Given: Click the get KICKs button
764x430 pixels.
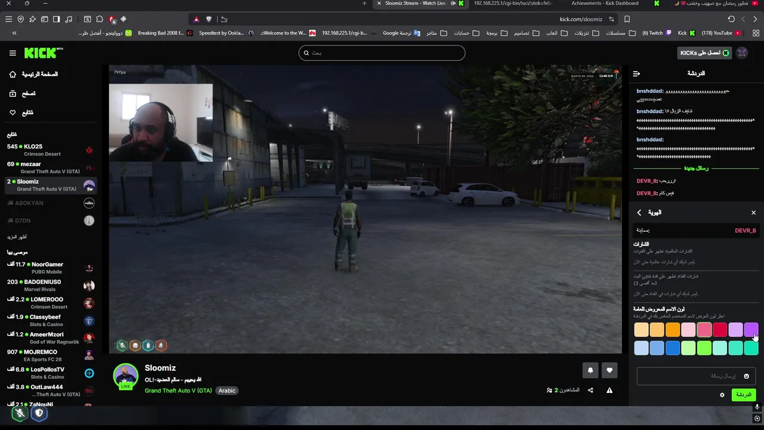Looking at the screenshot, I should tap(704, 53).
